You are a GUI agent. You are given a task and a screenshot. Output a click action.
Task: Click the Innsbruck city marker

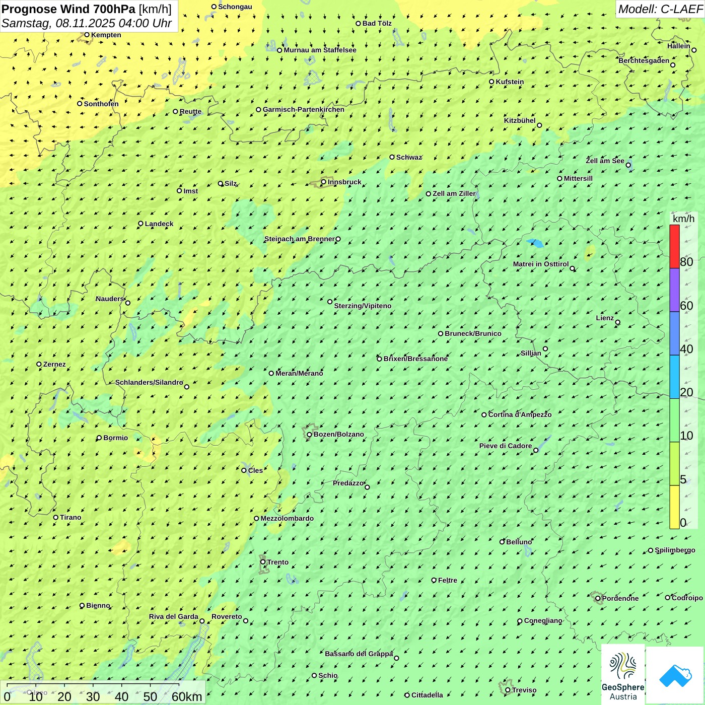(324, 182)
